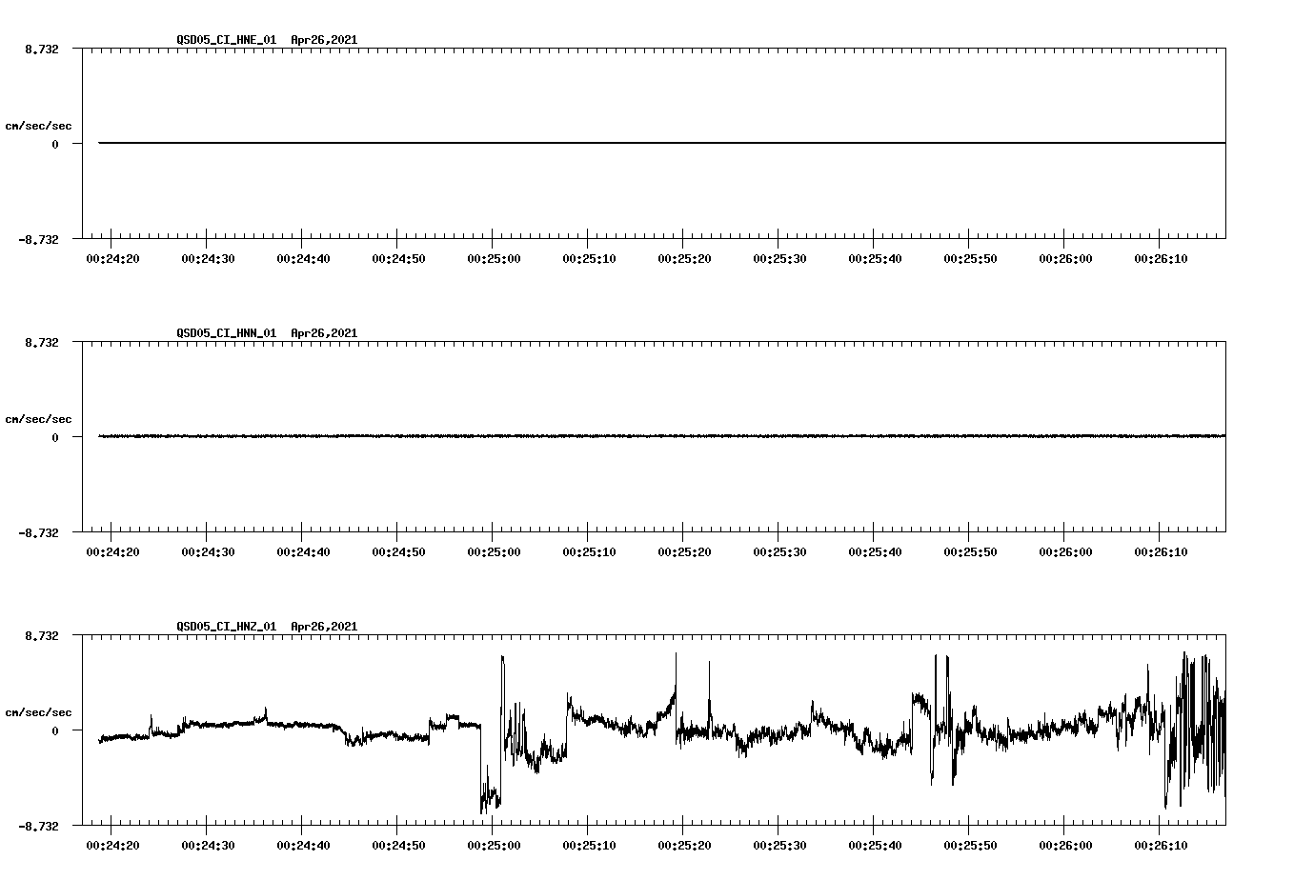Screen dimensions: 1294x880
Task: Select the cm/sec/sec unit label on middle plot
Action: (x=39, y=418)
